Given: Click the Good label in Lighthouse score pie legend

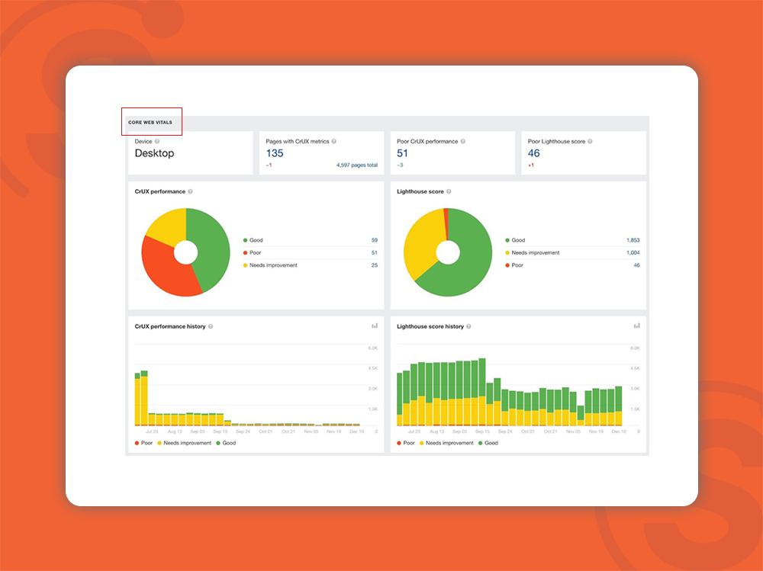Looking at the screenshot, I should click(x=518, y=240).
